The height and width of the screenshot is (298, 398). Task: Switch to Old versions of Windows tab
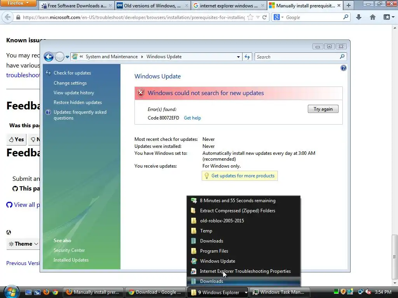[x=152, y=5]
